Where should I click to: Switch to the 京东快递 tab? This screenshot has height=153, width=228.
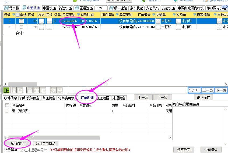tap(137, 8)
